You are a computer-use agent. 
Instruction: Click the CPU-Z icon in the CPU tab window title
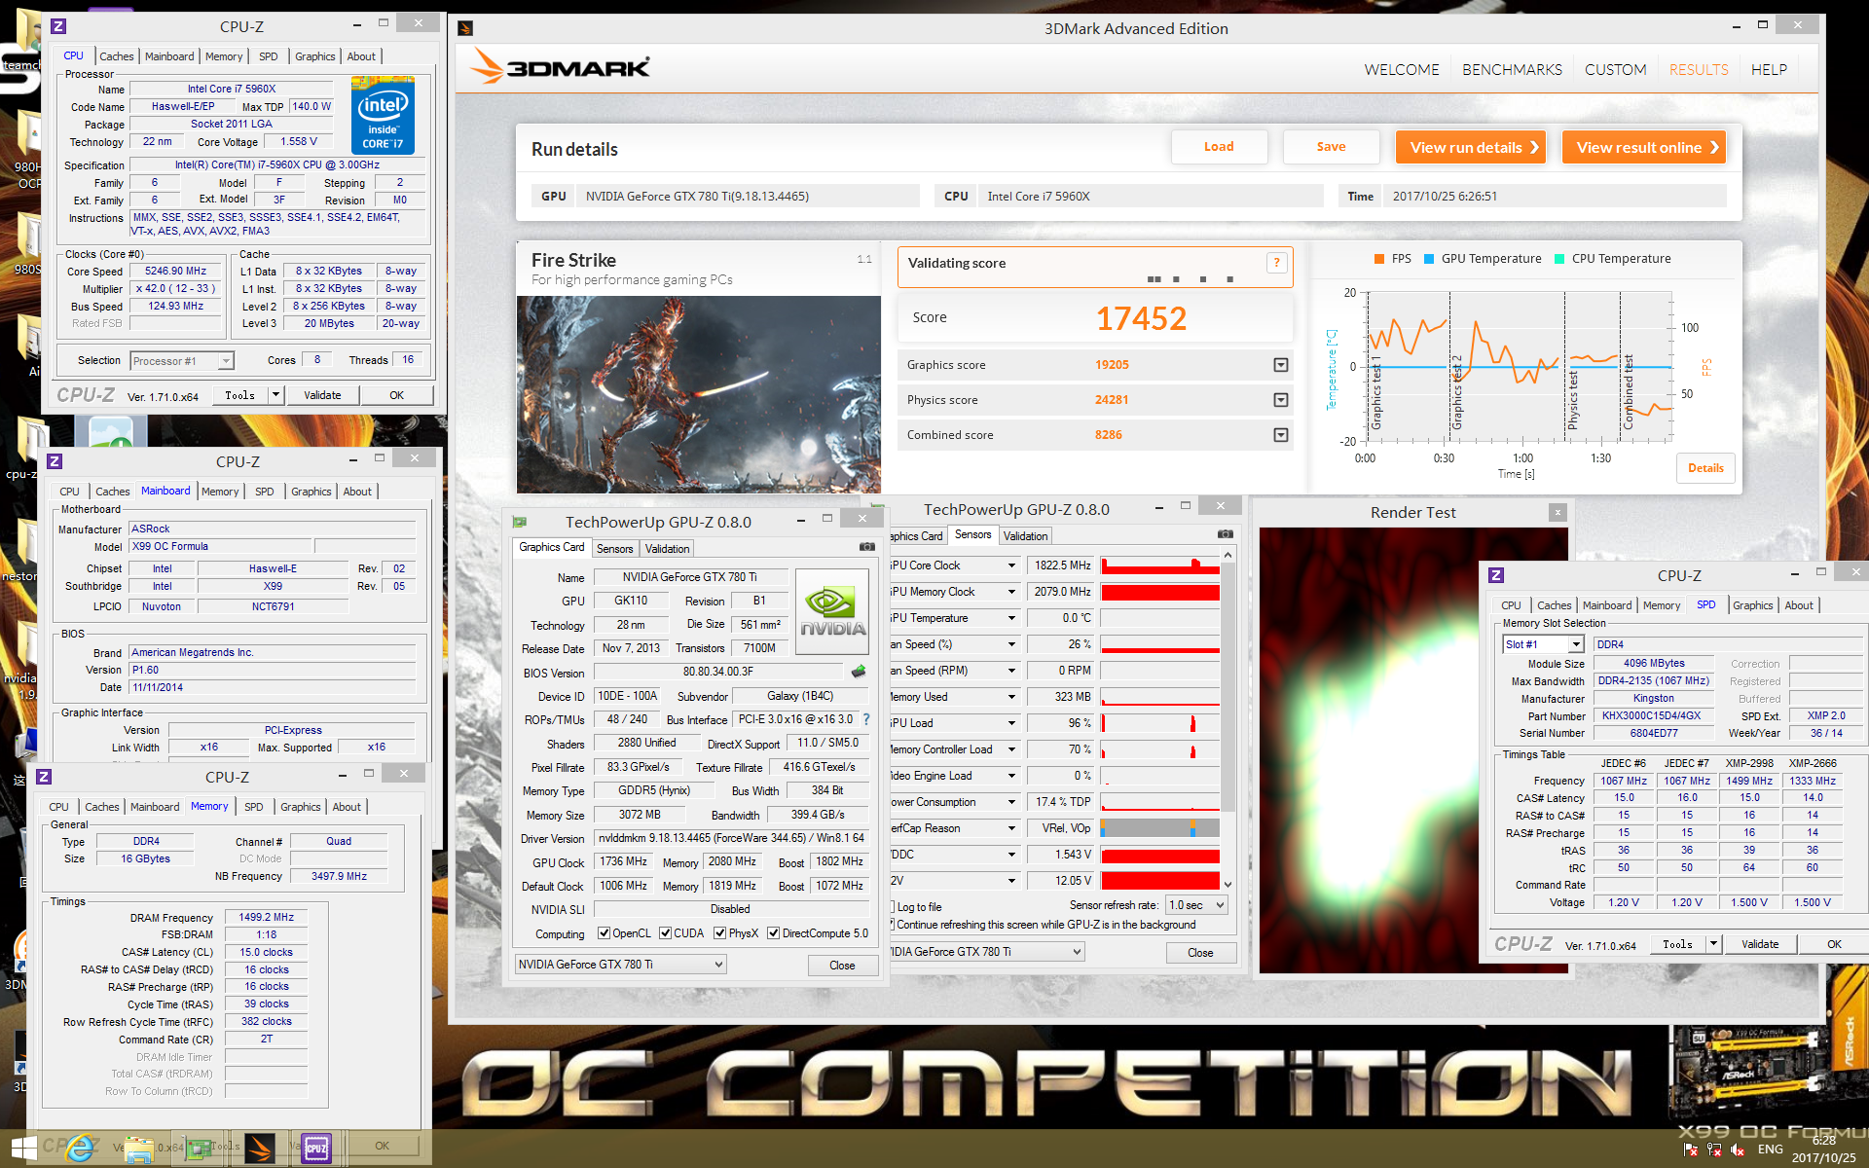coord(58,26)
